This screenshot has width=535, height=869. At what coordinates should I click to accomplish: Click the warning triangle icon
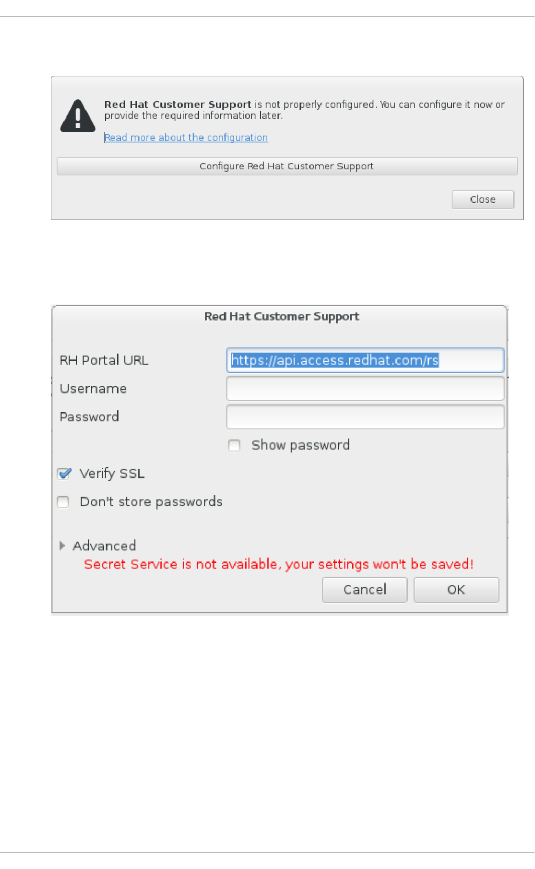[78, 116]
